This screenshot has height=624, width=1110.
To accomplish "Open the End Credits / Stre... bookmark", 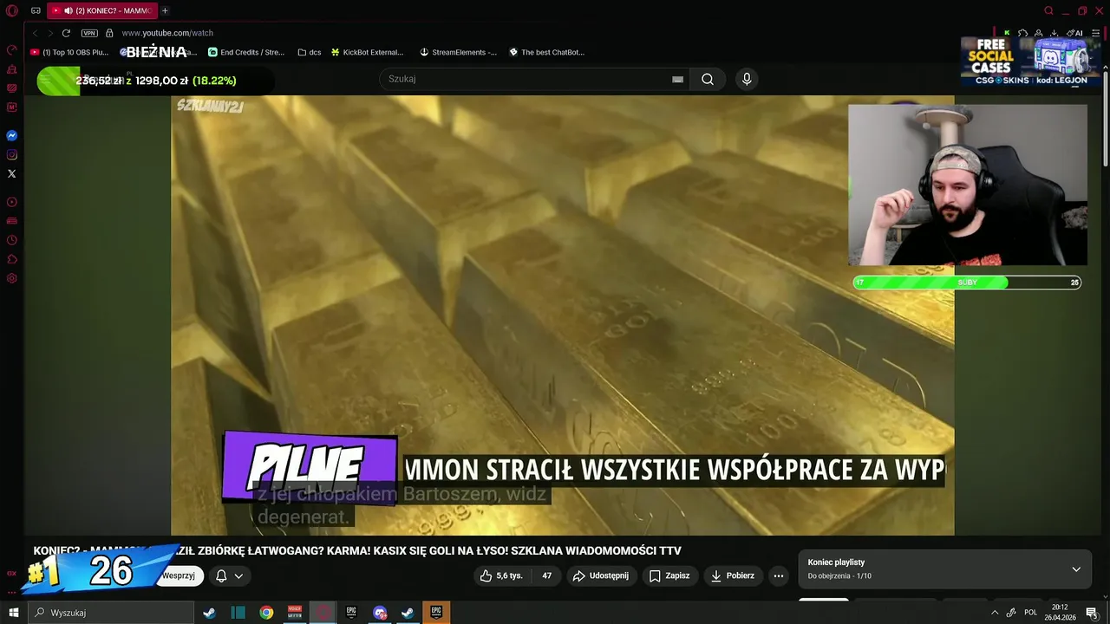I will pos(246,52).
